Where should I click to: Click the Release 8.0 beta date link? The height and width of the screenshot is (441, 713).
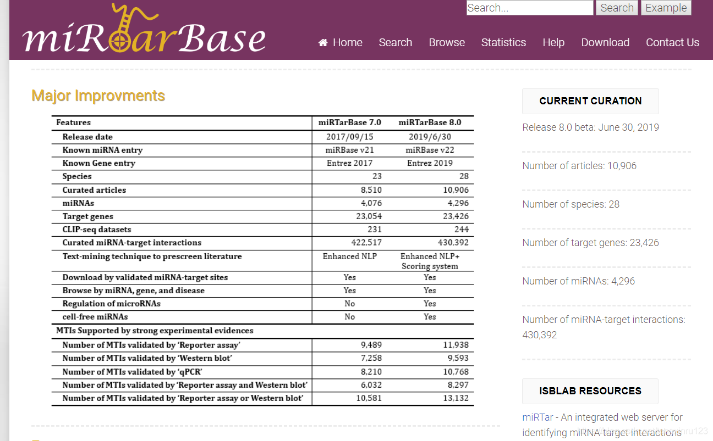click(590, 127)
